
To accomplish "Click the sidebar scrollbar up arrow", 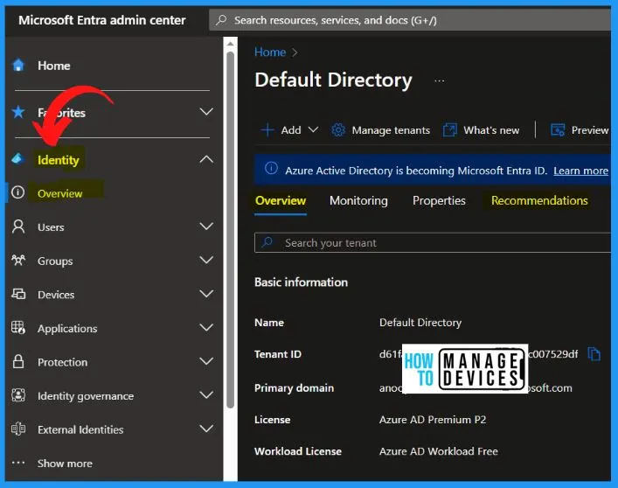I will pos(231,44).
